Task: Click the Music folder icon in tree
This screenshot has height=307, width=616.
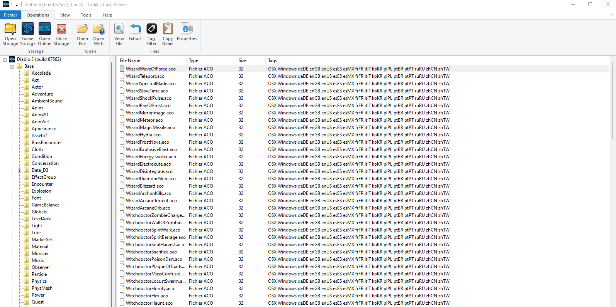Action: coord(27,260)
